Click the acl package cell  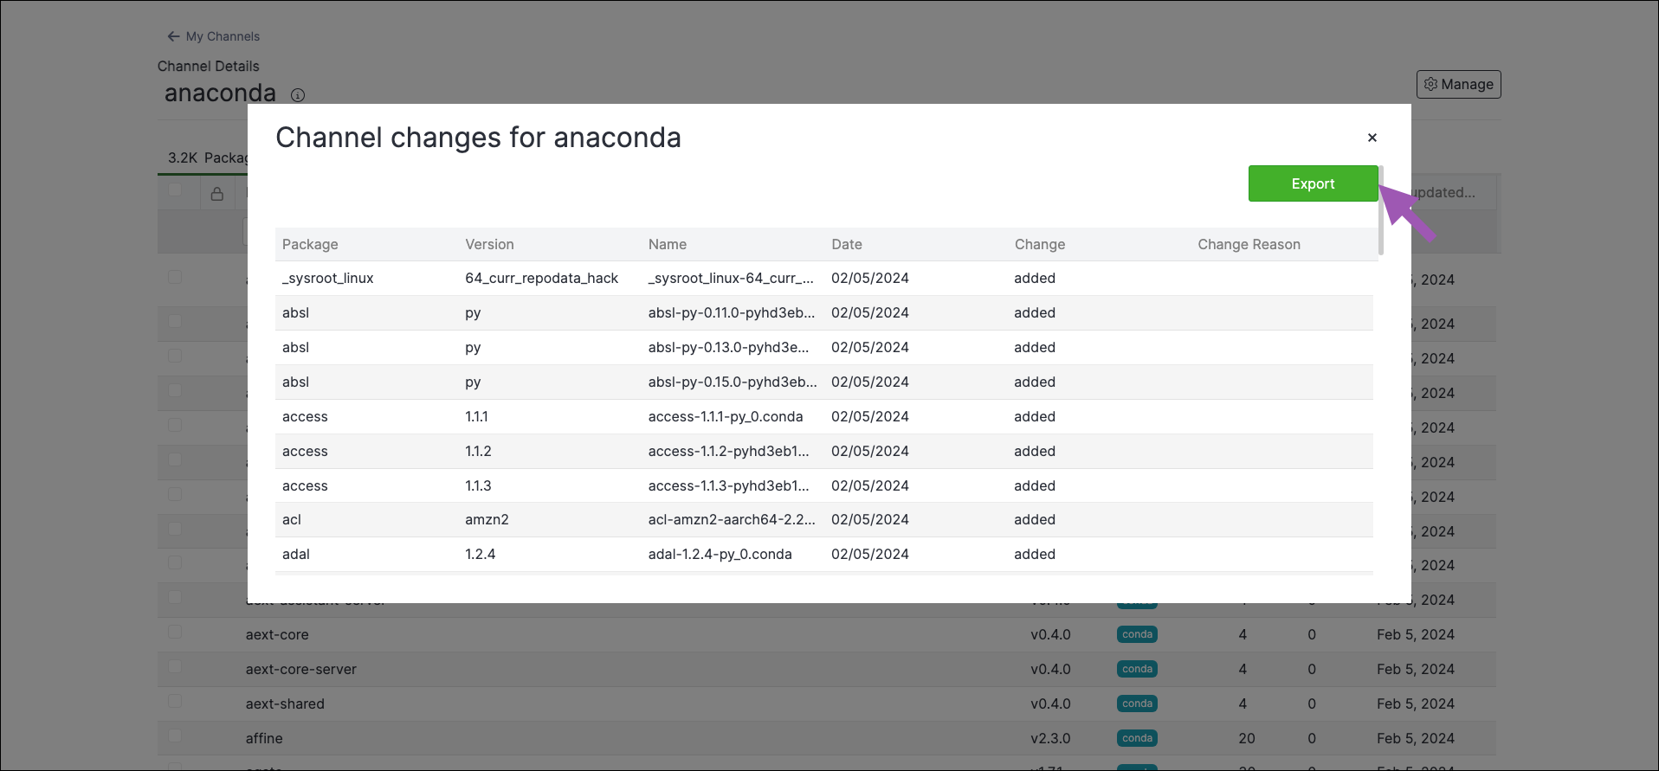pyautogui.click(x=292, y=519)
